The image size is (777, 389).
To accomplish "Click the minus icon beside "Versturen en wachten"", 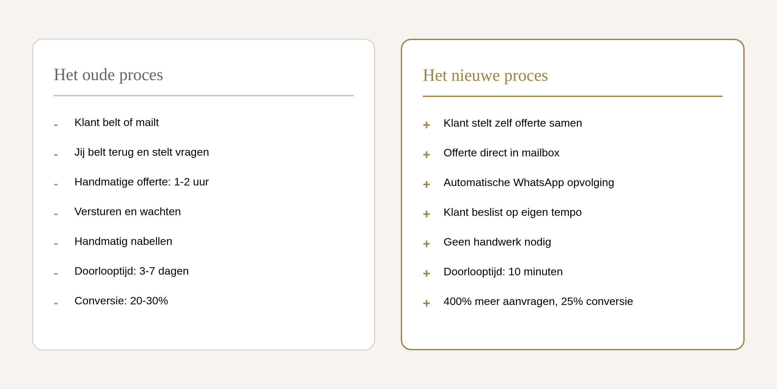I will click(x=56, y=214).
